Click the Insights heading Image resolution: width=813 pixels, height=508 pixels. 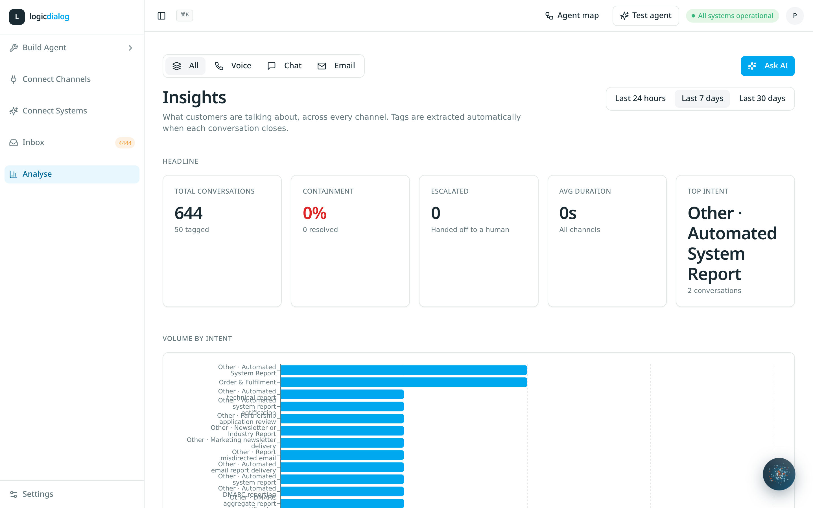tap(194, 97)
